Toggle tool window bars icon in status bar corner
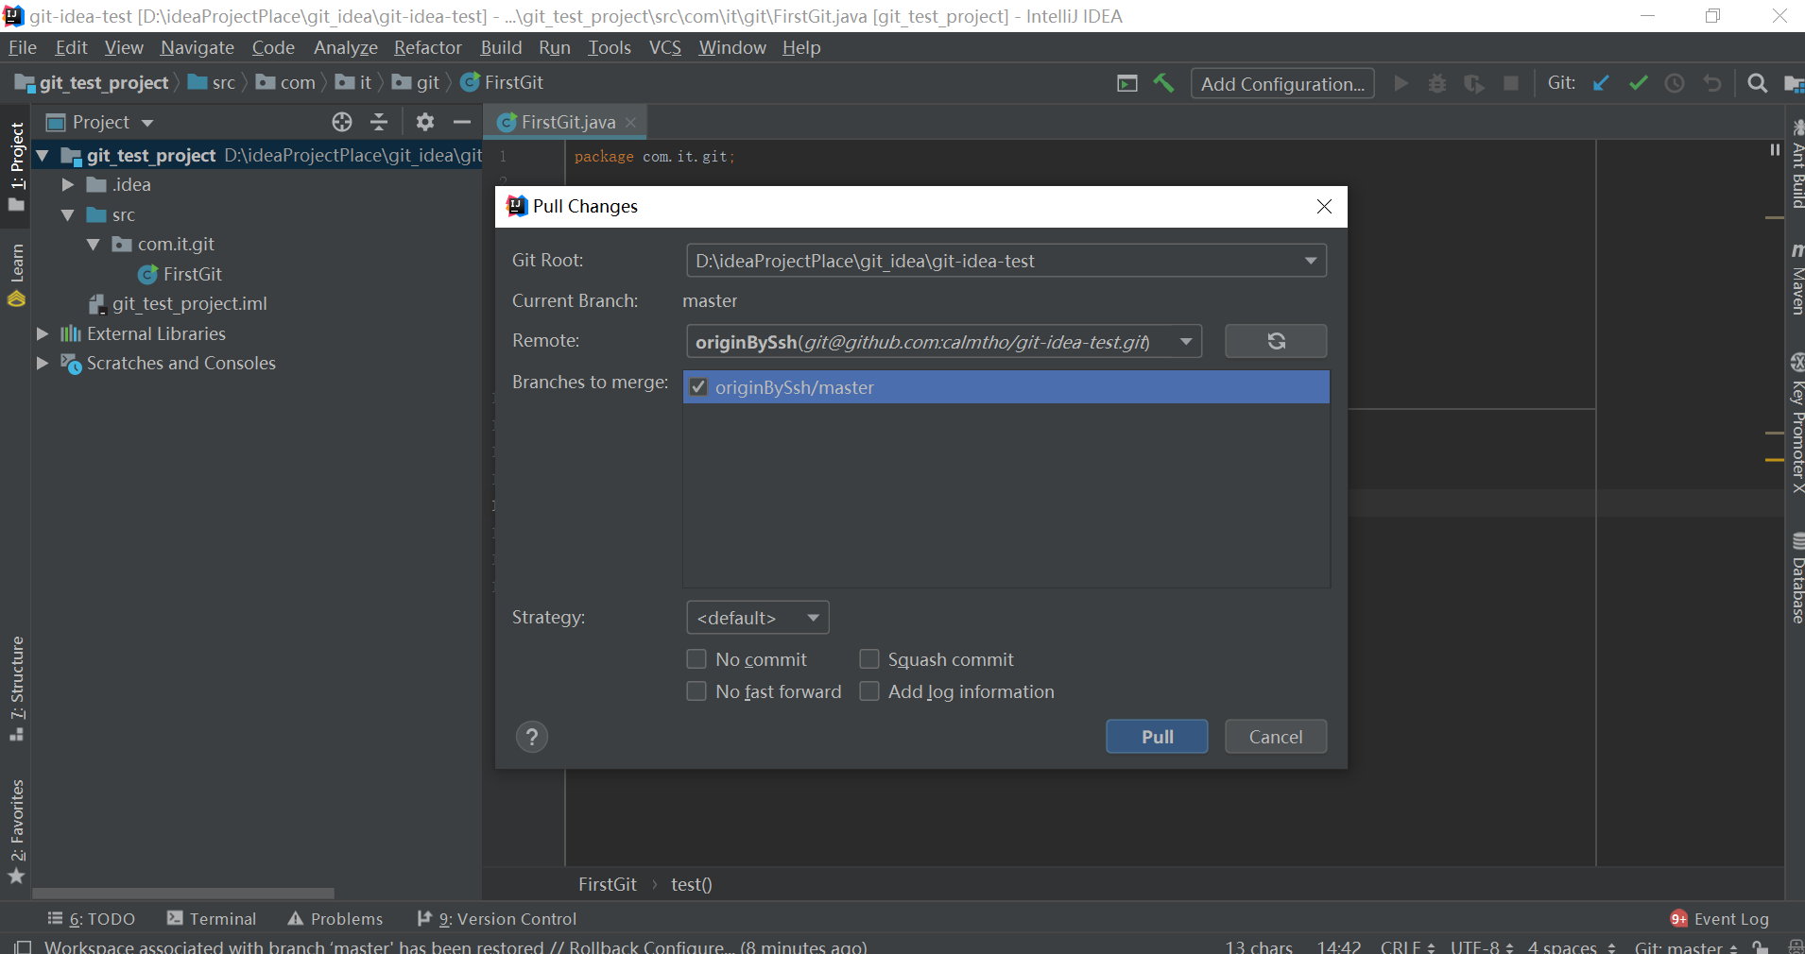 pos(23,946)
